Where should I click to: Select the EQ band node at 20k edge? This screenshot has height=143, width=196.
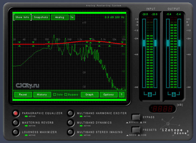tap(122, 44)
